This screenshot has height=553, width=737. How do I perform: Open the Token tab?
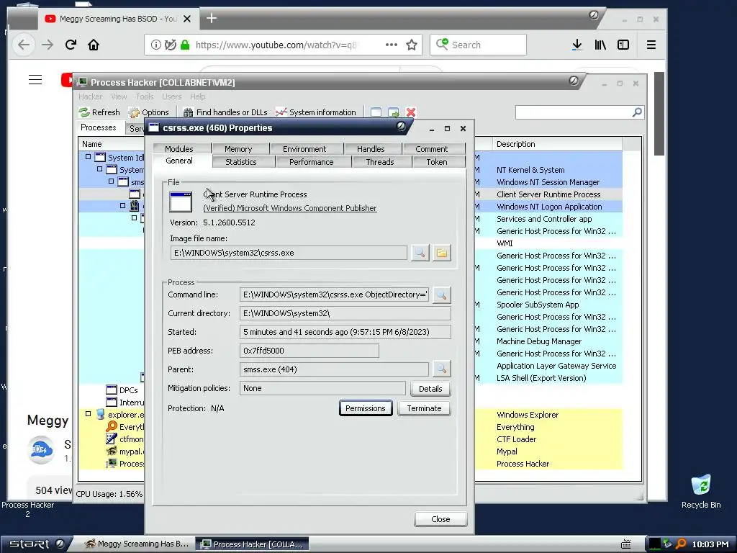[x=437, y=162]
